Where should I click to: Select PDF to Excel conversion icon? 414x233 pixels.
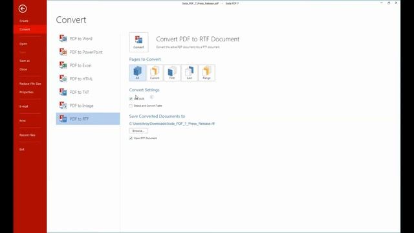63,65
